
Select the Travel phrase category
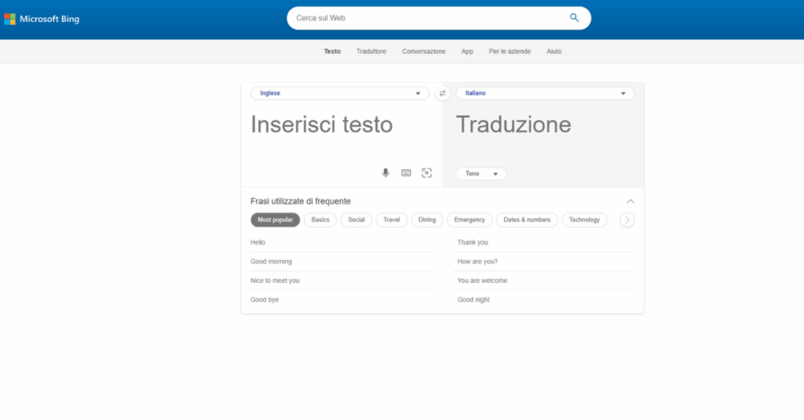(x=391, y=220)
